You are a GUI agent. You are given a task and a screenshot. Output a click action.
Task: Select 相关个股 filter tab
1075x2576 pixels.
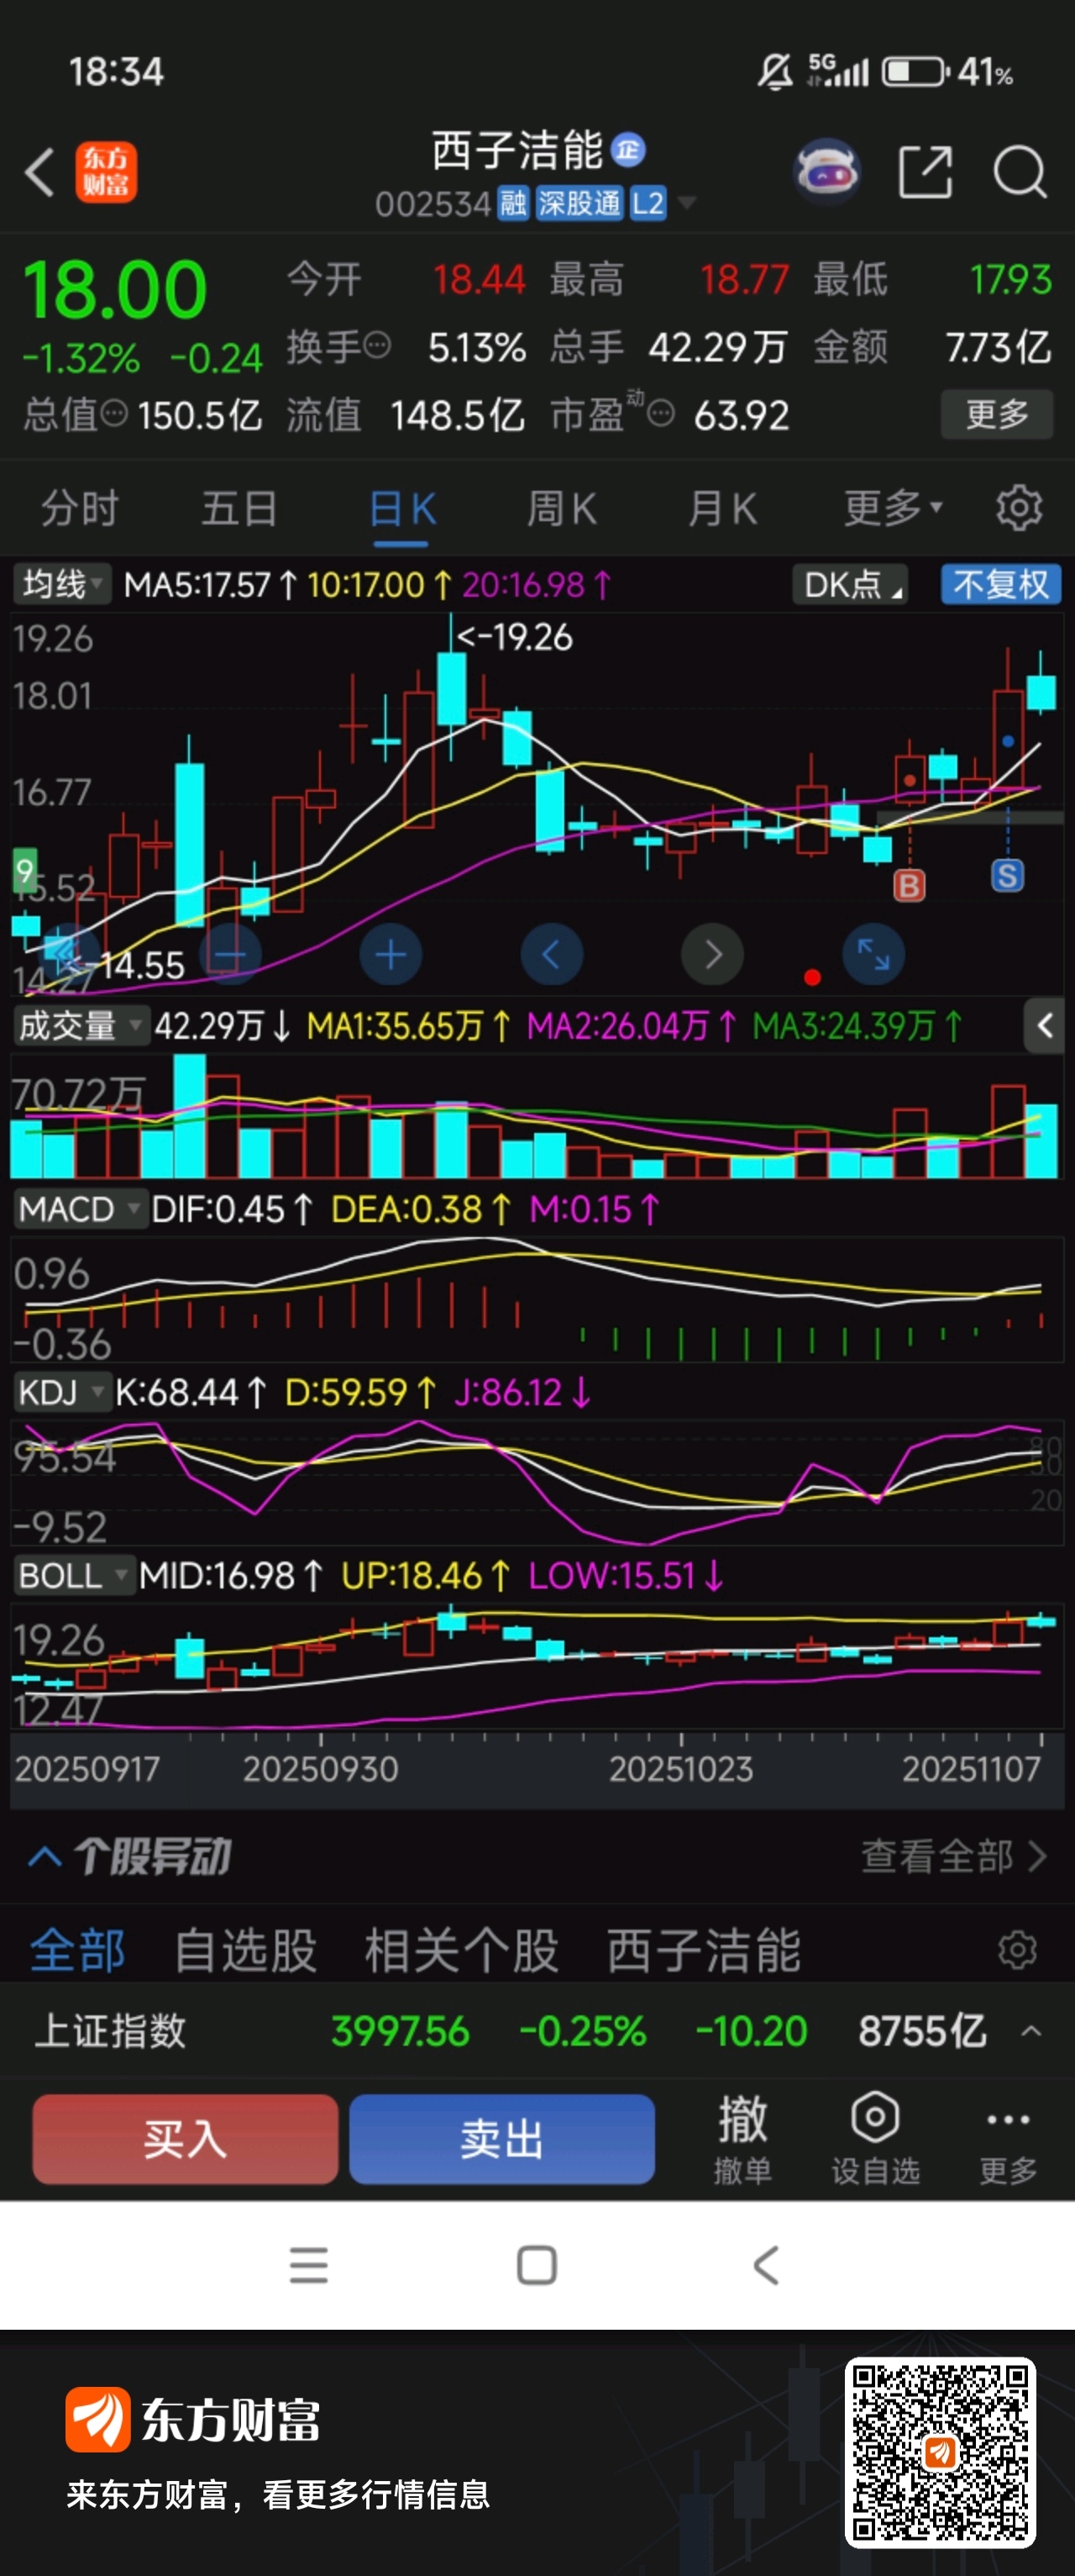coord(462,1950)
